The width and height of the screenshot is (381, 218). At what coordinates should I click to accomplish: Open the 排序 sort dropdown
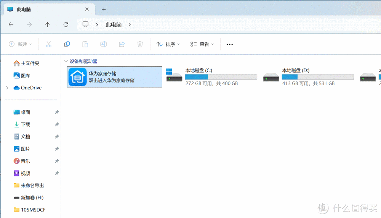pos(168,44)
